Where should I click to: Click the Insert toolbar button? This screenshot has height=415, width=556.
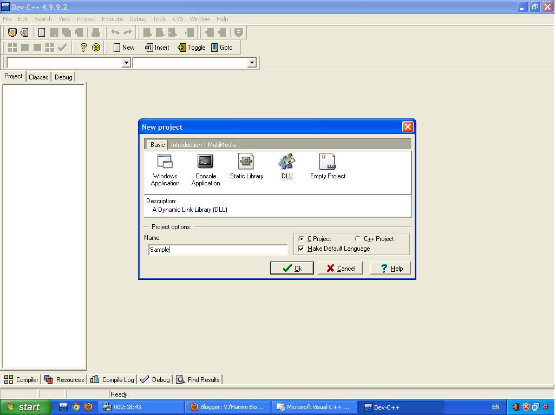(x=156, y=48)
